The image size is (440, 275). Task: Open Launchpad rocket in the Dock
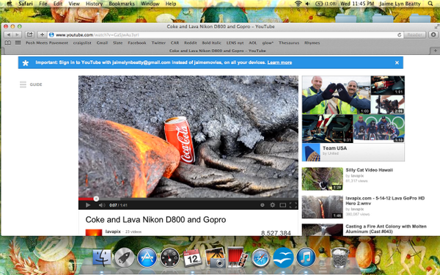point(125,257)
